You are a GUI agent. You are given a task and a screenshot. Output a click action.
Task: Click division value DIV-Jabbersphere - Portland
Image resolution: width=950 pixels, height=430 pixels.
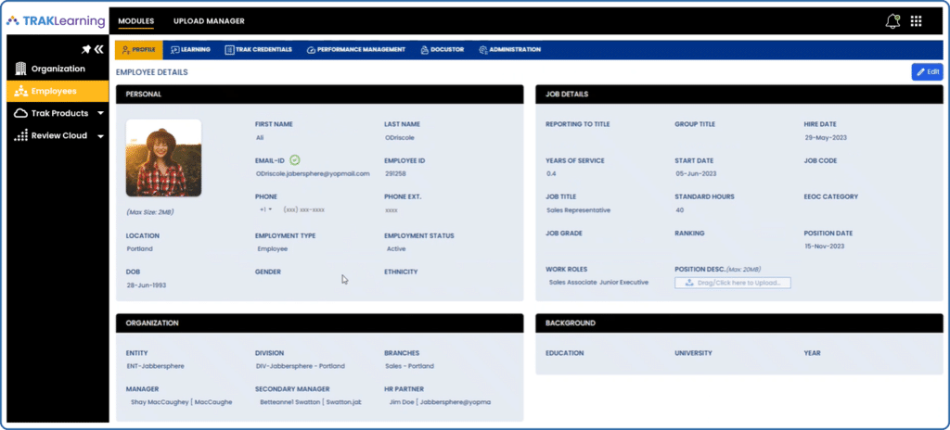(301, 366)
